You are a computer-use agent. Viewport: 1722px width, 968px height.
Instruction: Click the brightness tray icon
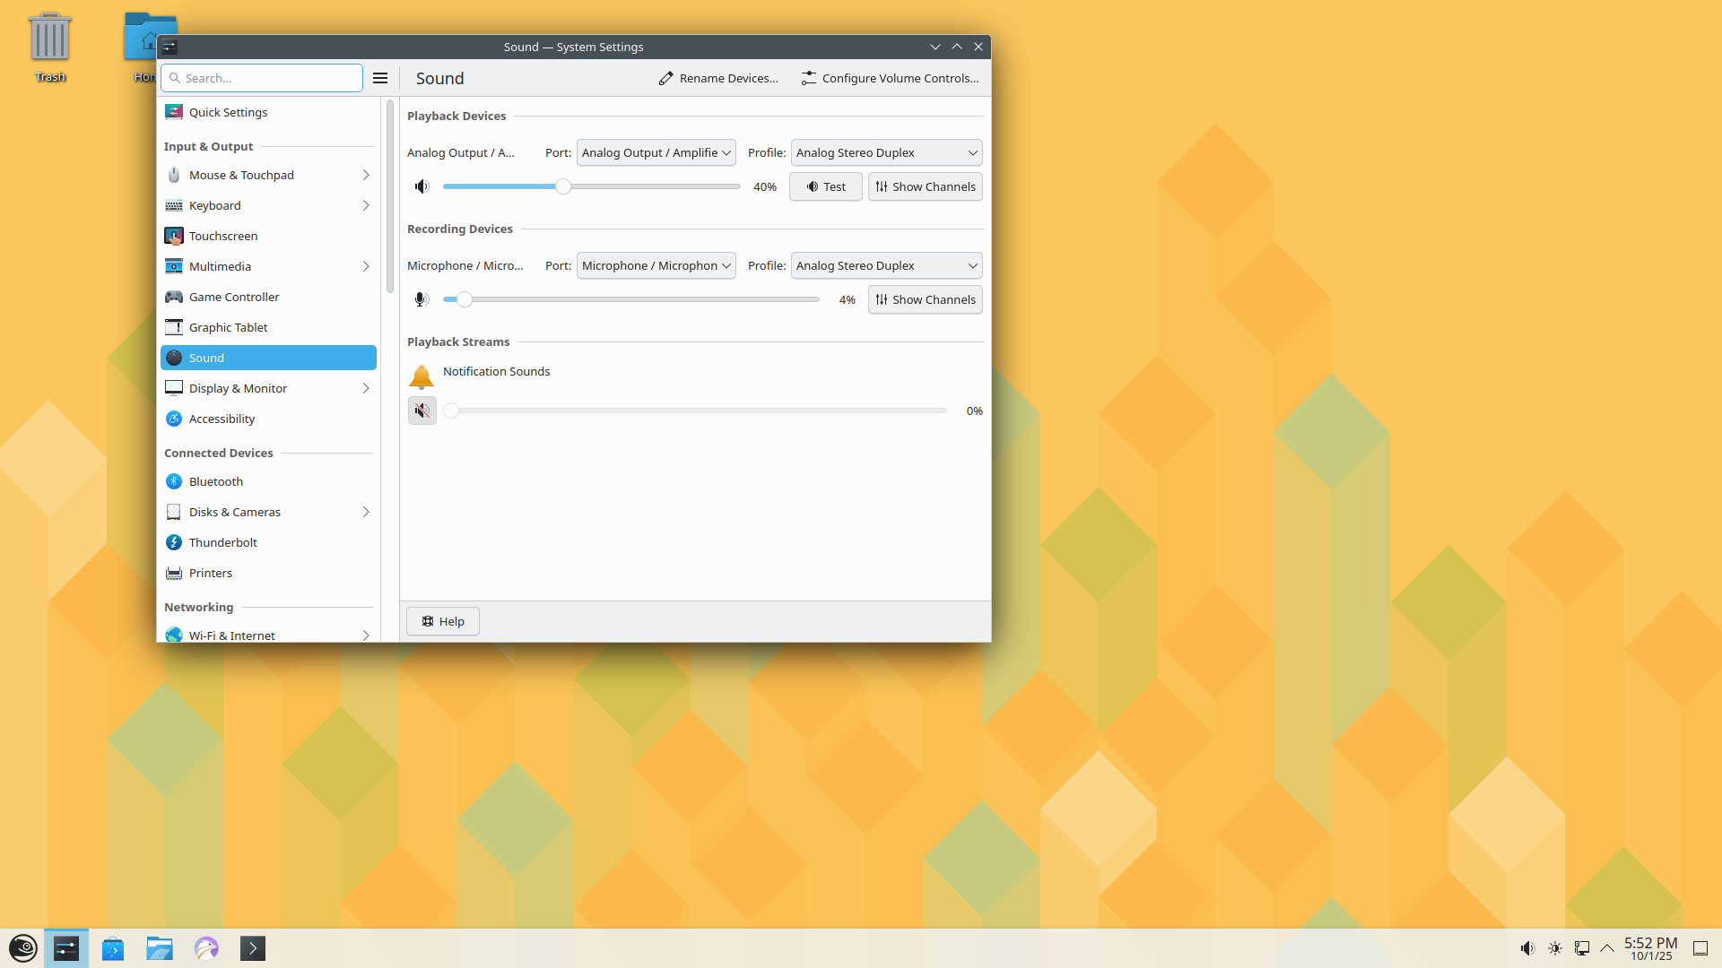(x=1555, y=948)
